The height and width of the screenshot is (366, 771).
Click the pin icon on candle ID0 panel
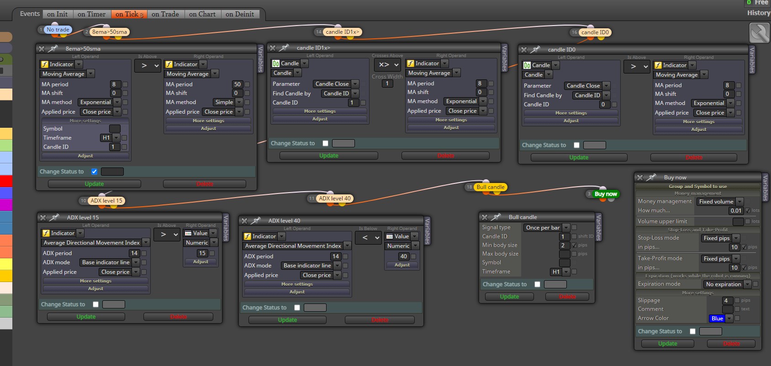pyautogui.click(x=536, y=49)
